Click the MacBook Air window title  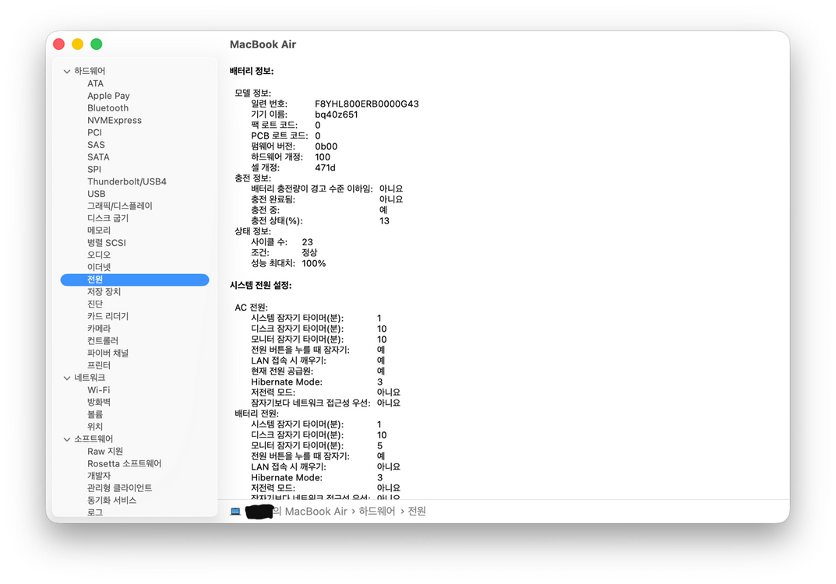tap(263, 44)
